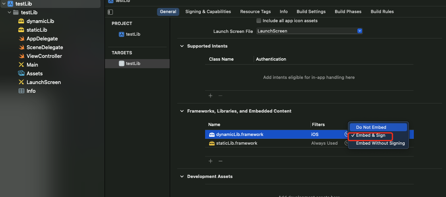Collapse the Supported Intents section
This screenshot has height=197, width=446.
click(182, 46)
